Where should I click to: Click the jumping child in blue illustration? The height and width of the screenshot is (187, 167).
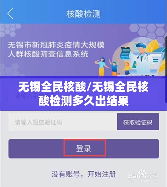coord(114,67)
